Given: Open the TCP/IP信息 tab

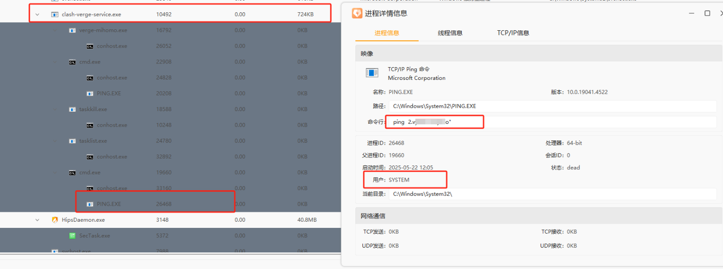Looking at the screenshot, I should pos(513,33).
